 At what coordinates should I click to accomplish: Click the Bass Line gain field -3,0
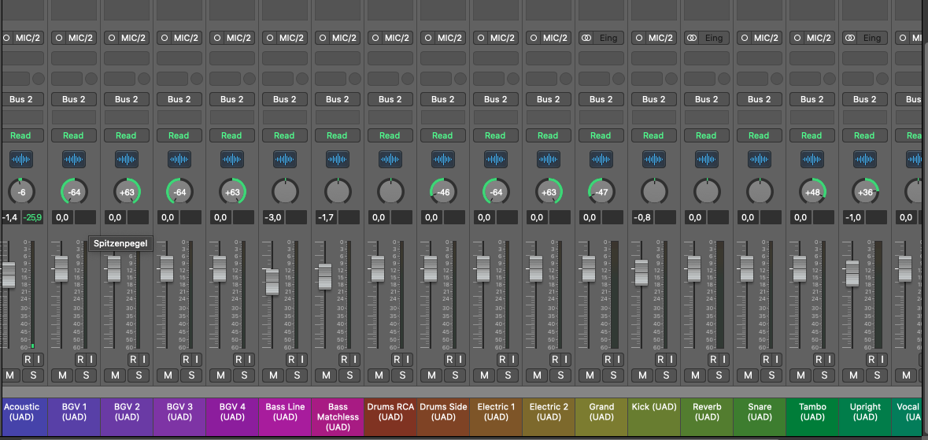(273, 217)
